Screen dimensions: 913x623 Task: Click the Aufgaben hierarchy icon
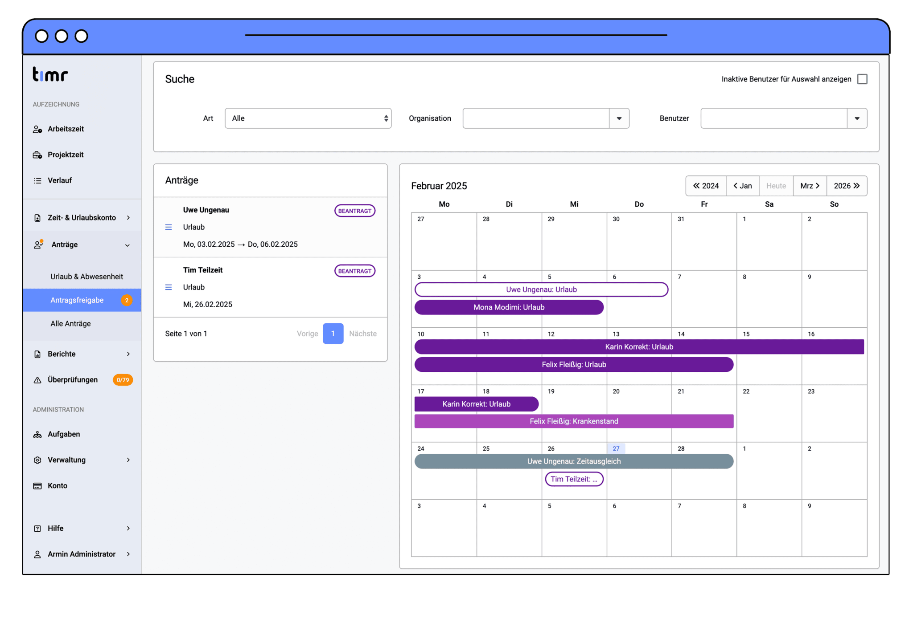coord(37,435)
